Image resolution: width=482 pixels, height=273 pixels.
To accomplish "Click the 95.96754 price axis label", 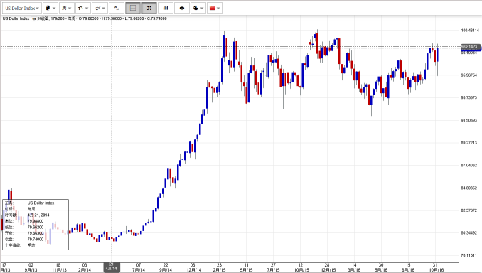I will 468,75.
